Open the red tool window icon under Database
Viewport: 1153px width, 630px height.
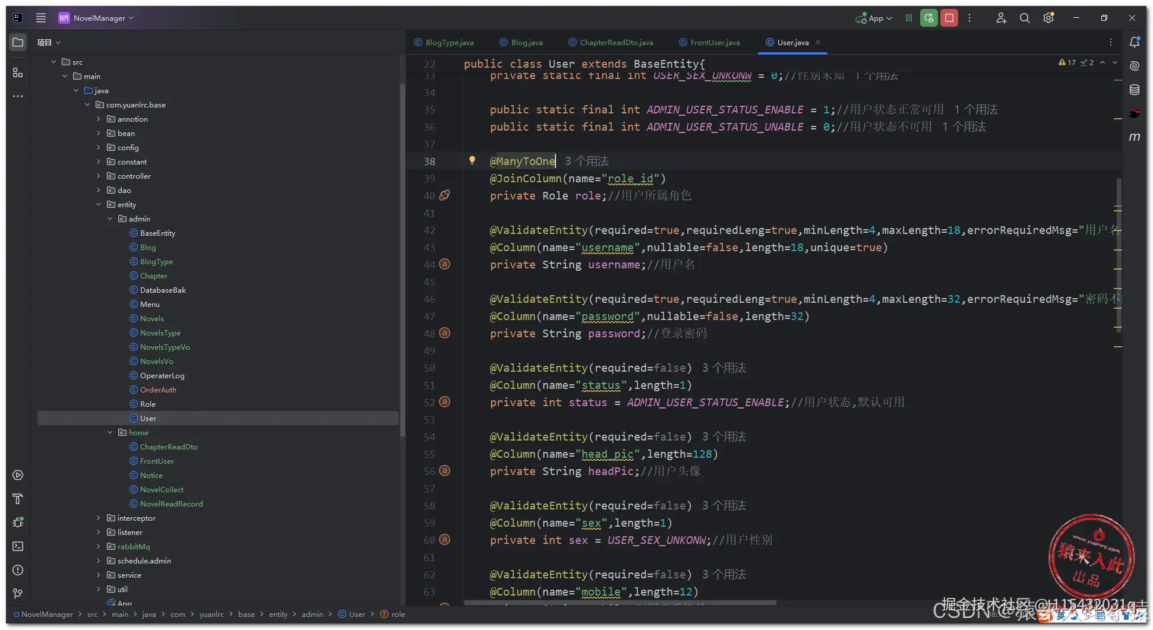pos(1135,113)
